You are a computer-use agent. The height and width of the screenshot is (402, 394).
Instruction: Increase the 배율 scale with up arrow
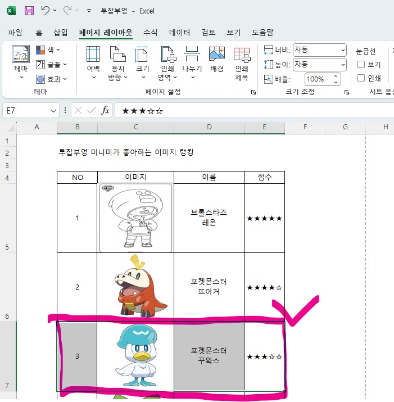pyautogui.click(x=336, y=76)
